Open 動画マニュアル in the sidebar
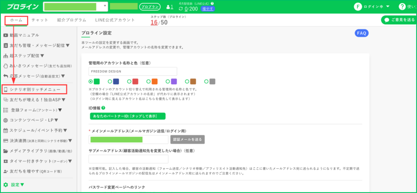This screenshot has width=417, height=193. pos(24,35)
